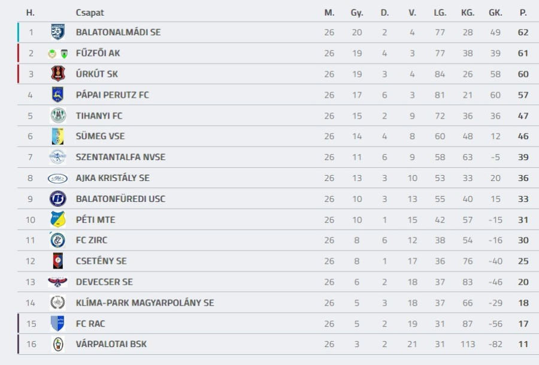Open Klíma-Park Magyarpolány SE team link
Screen dimensions: 539x365
tap(144, 303)
